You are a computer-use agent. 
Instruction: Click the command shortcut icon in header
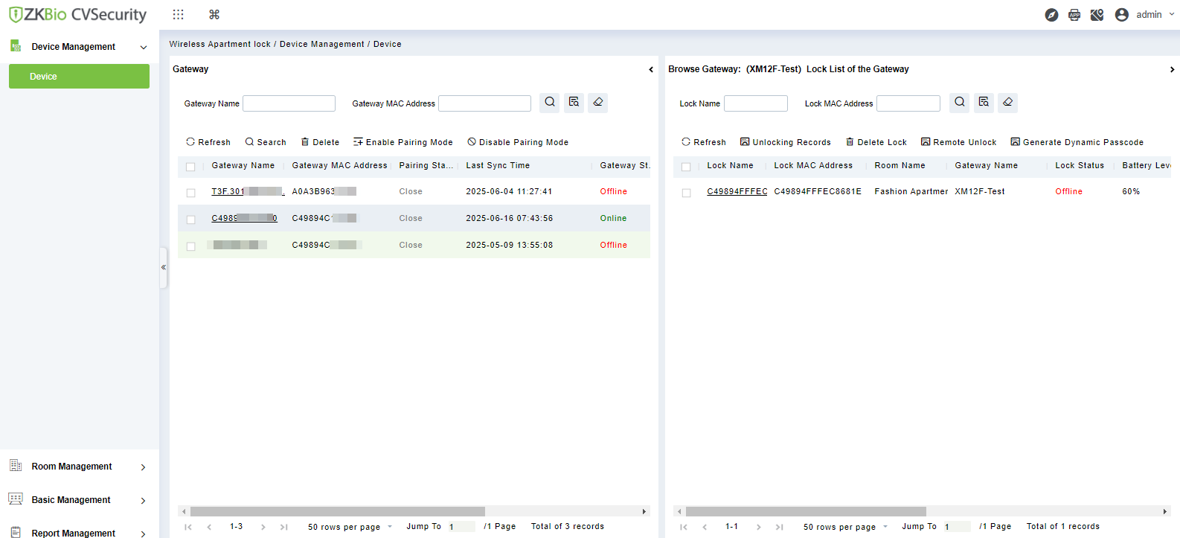[214, 14]
